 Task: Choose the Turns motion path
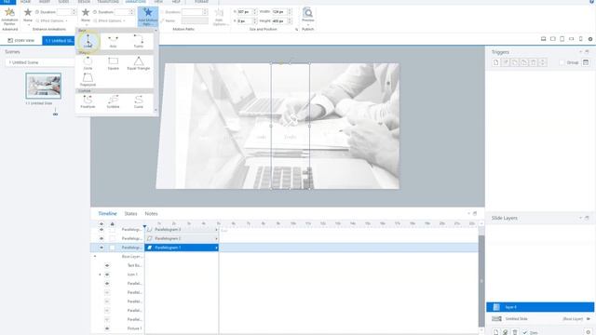pyautogui.click(x=139, y=41)
